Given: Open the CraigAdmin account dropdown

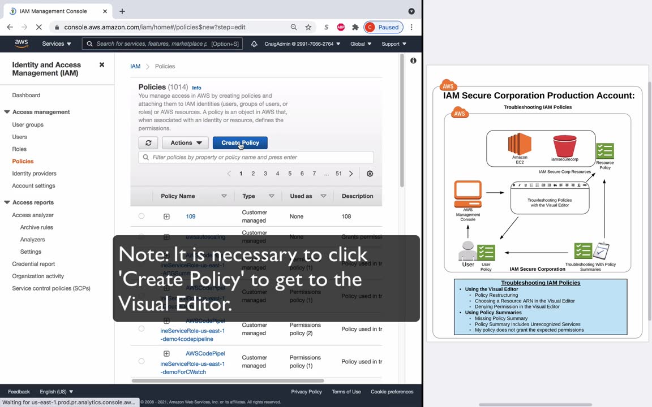Looking at the screenshot, I should [302, 44].
